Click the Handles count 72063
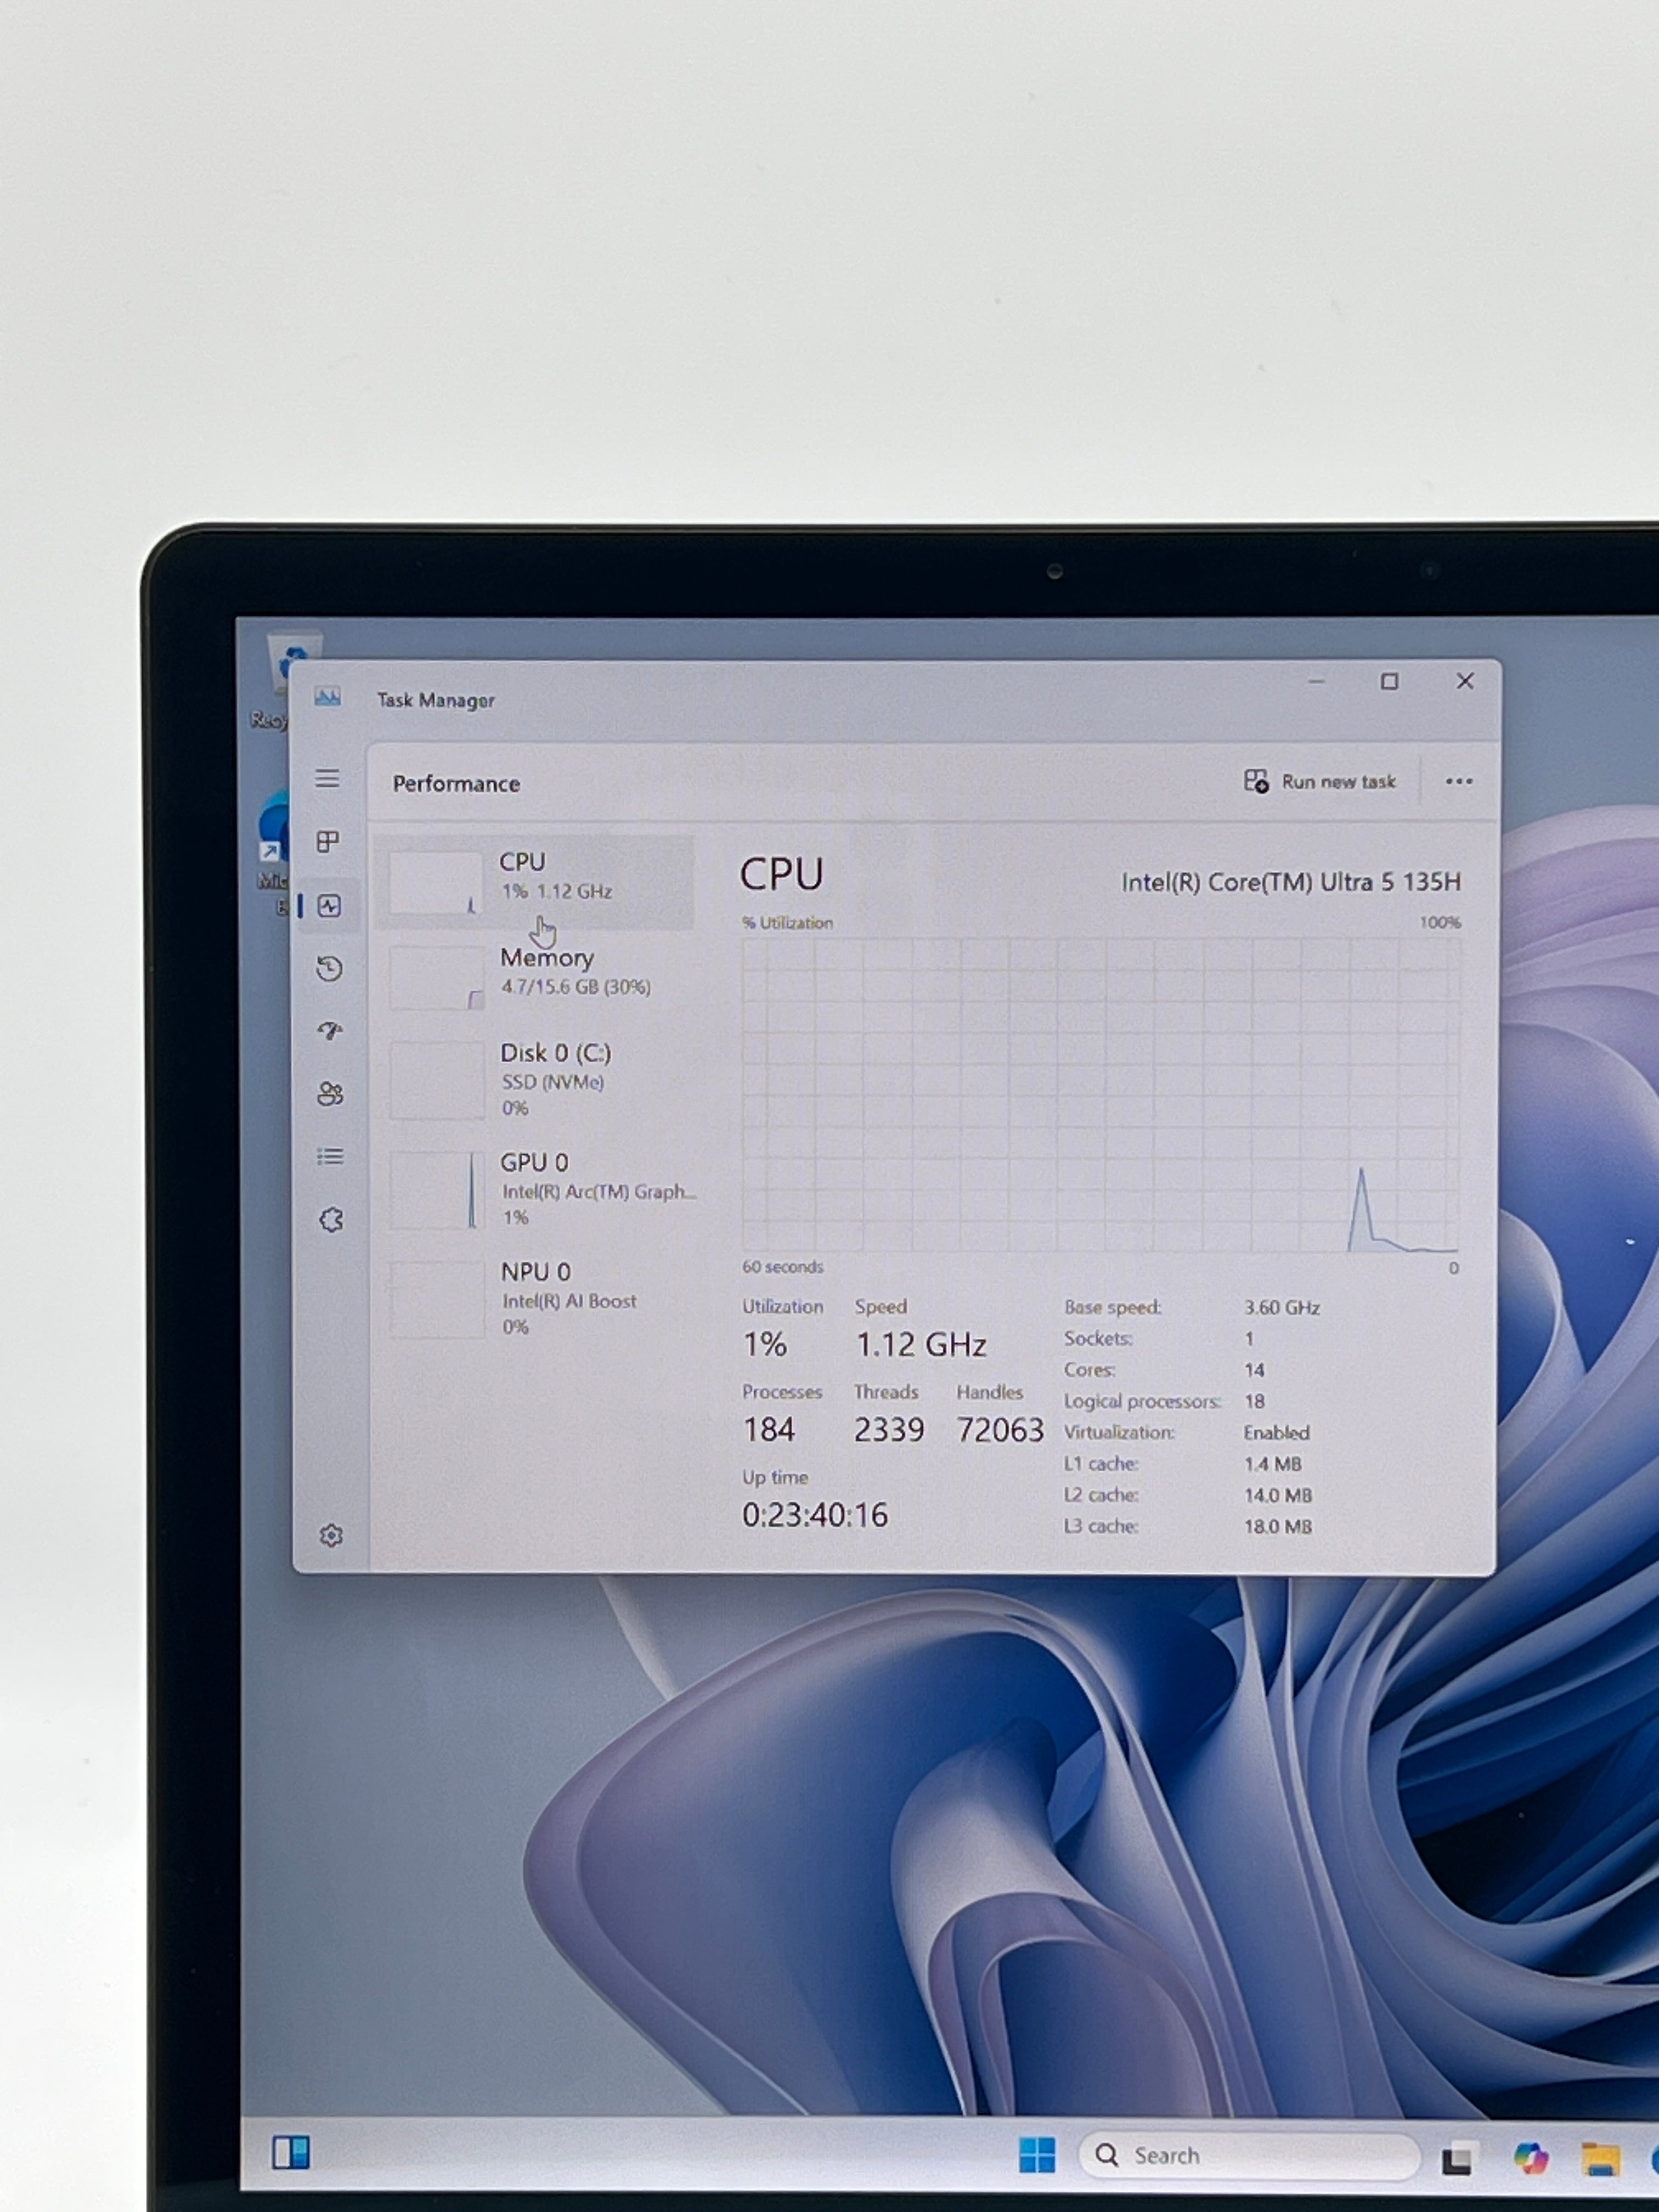 tap(1000, 1430)
